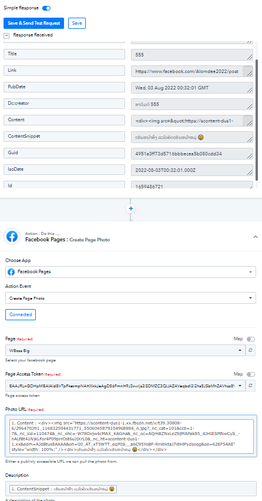The image size is (262, 501).
Task: Click the Connected button
Action: coord(21,314)
